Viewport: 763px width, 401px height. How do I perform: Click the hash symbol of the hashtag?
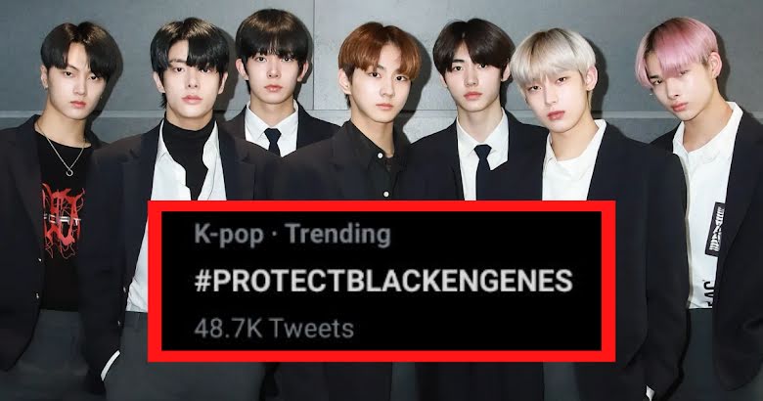202,282
